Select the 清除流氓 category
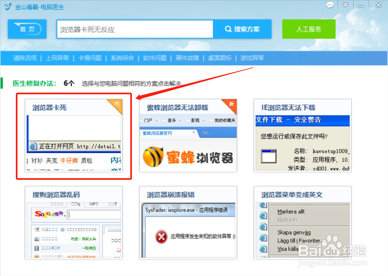This screenshot has height=276, width=388. click(x=25, y=58)
